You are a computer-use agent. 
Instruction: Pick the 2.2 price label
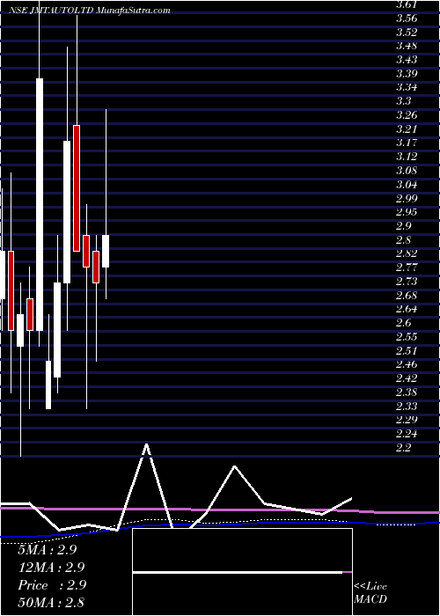coord(403,447)
